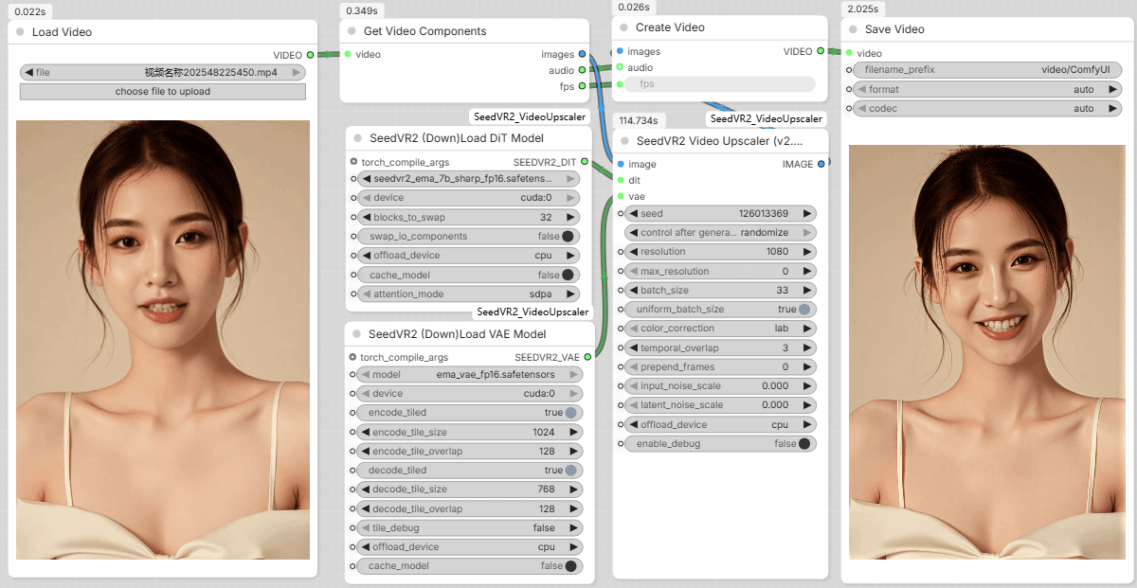Click the Load Video node collapse dot
The width and height of the screenshot is (1137, 588).
click(x=20, y=32)
